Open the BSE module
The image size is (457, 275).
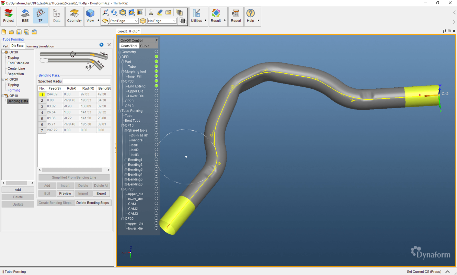[24, 15]
